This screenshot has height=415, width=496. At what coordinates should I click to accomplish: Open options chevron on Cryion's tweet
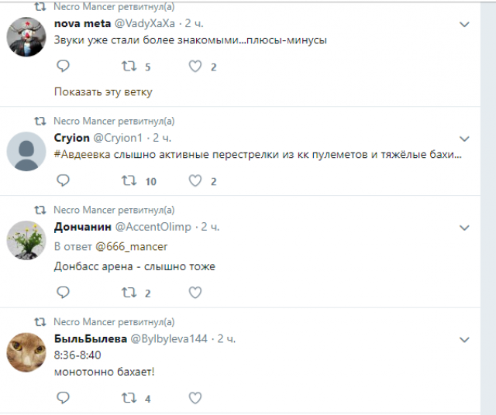(x=464, y=139)
